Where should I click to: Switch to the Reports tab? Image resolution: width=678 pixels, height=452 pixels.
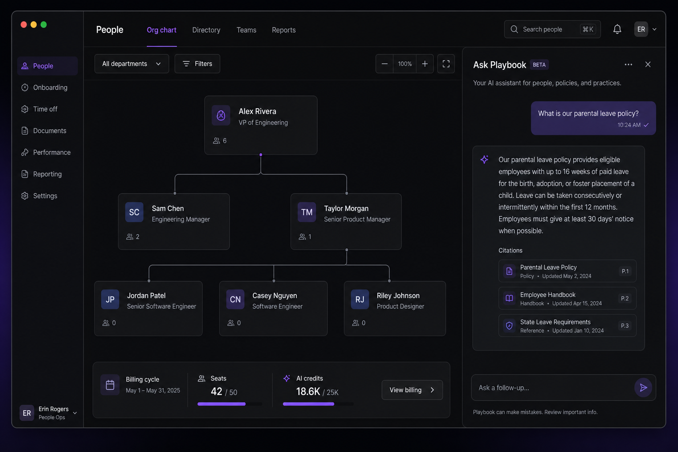(x=284, y=30)
